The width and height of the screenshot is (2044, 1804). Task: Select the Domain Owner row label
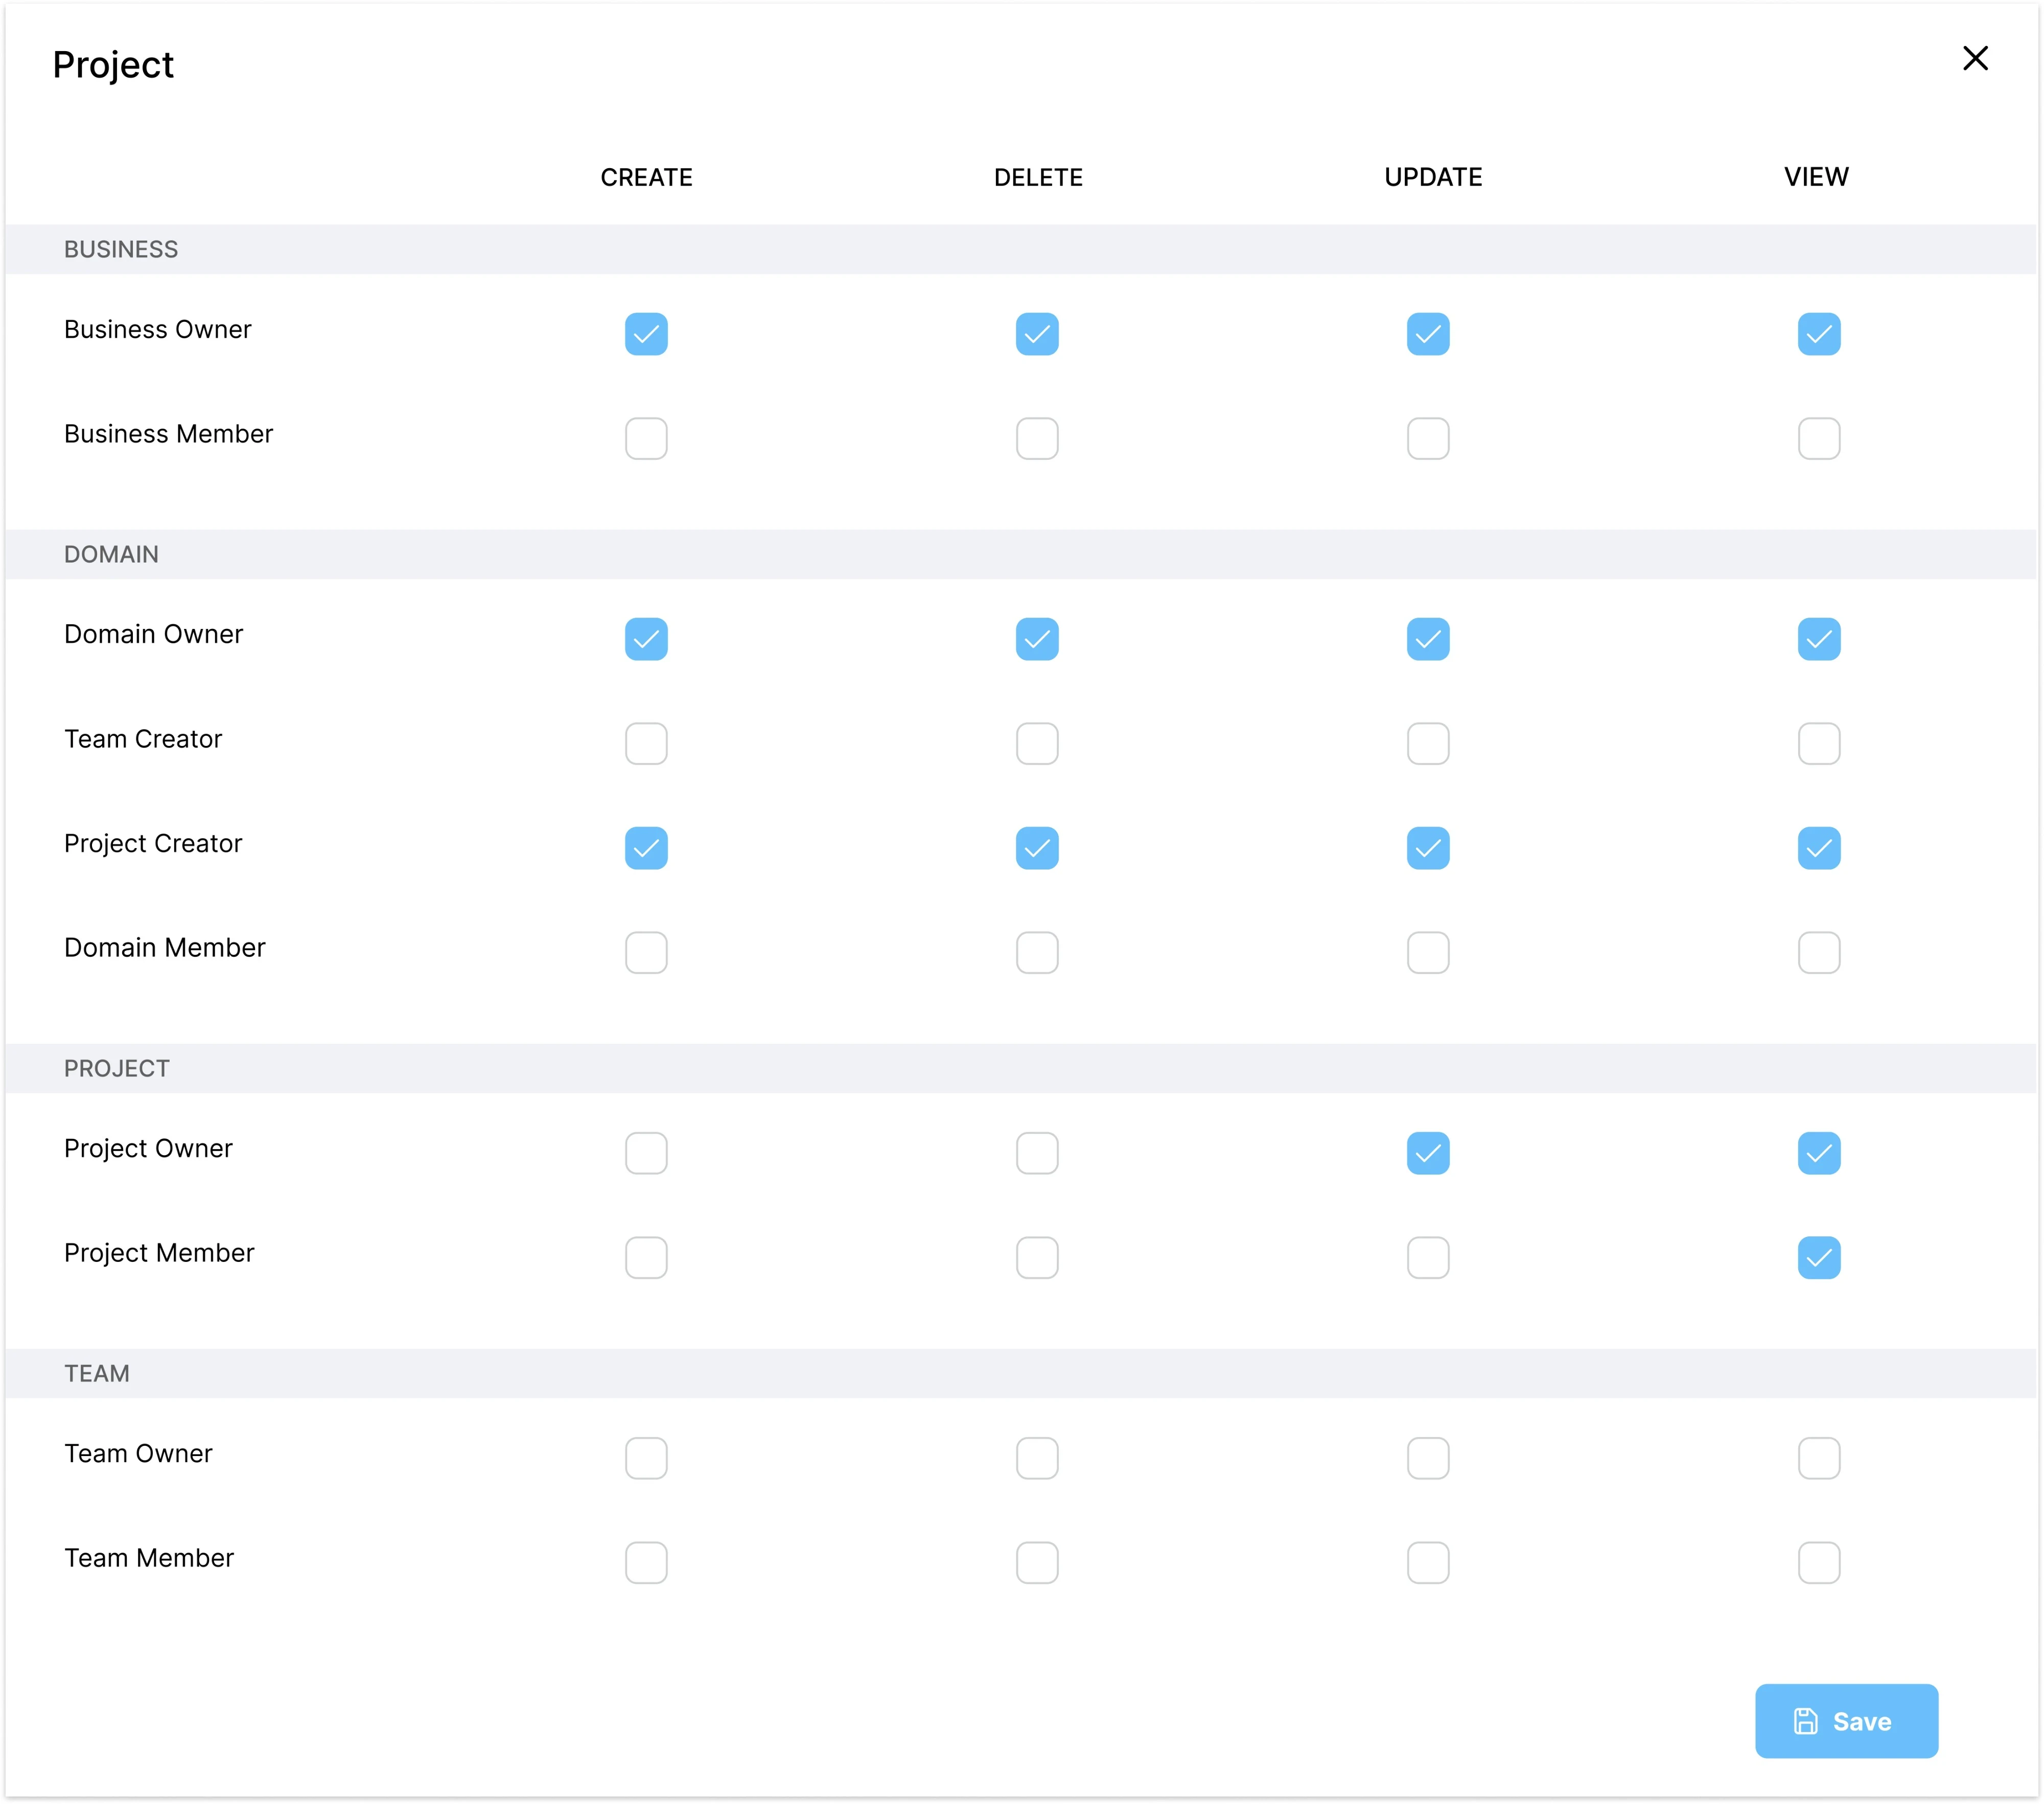(153, 634)
